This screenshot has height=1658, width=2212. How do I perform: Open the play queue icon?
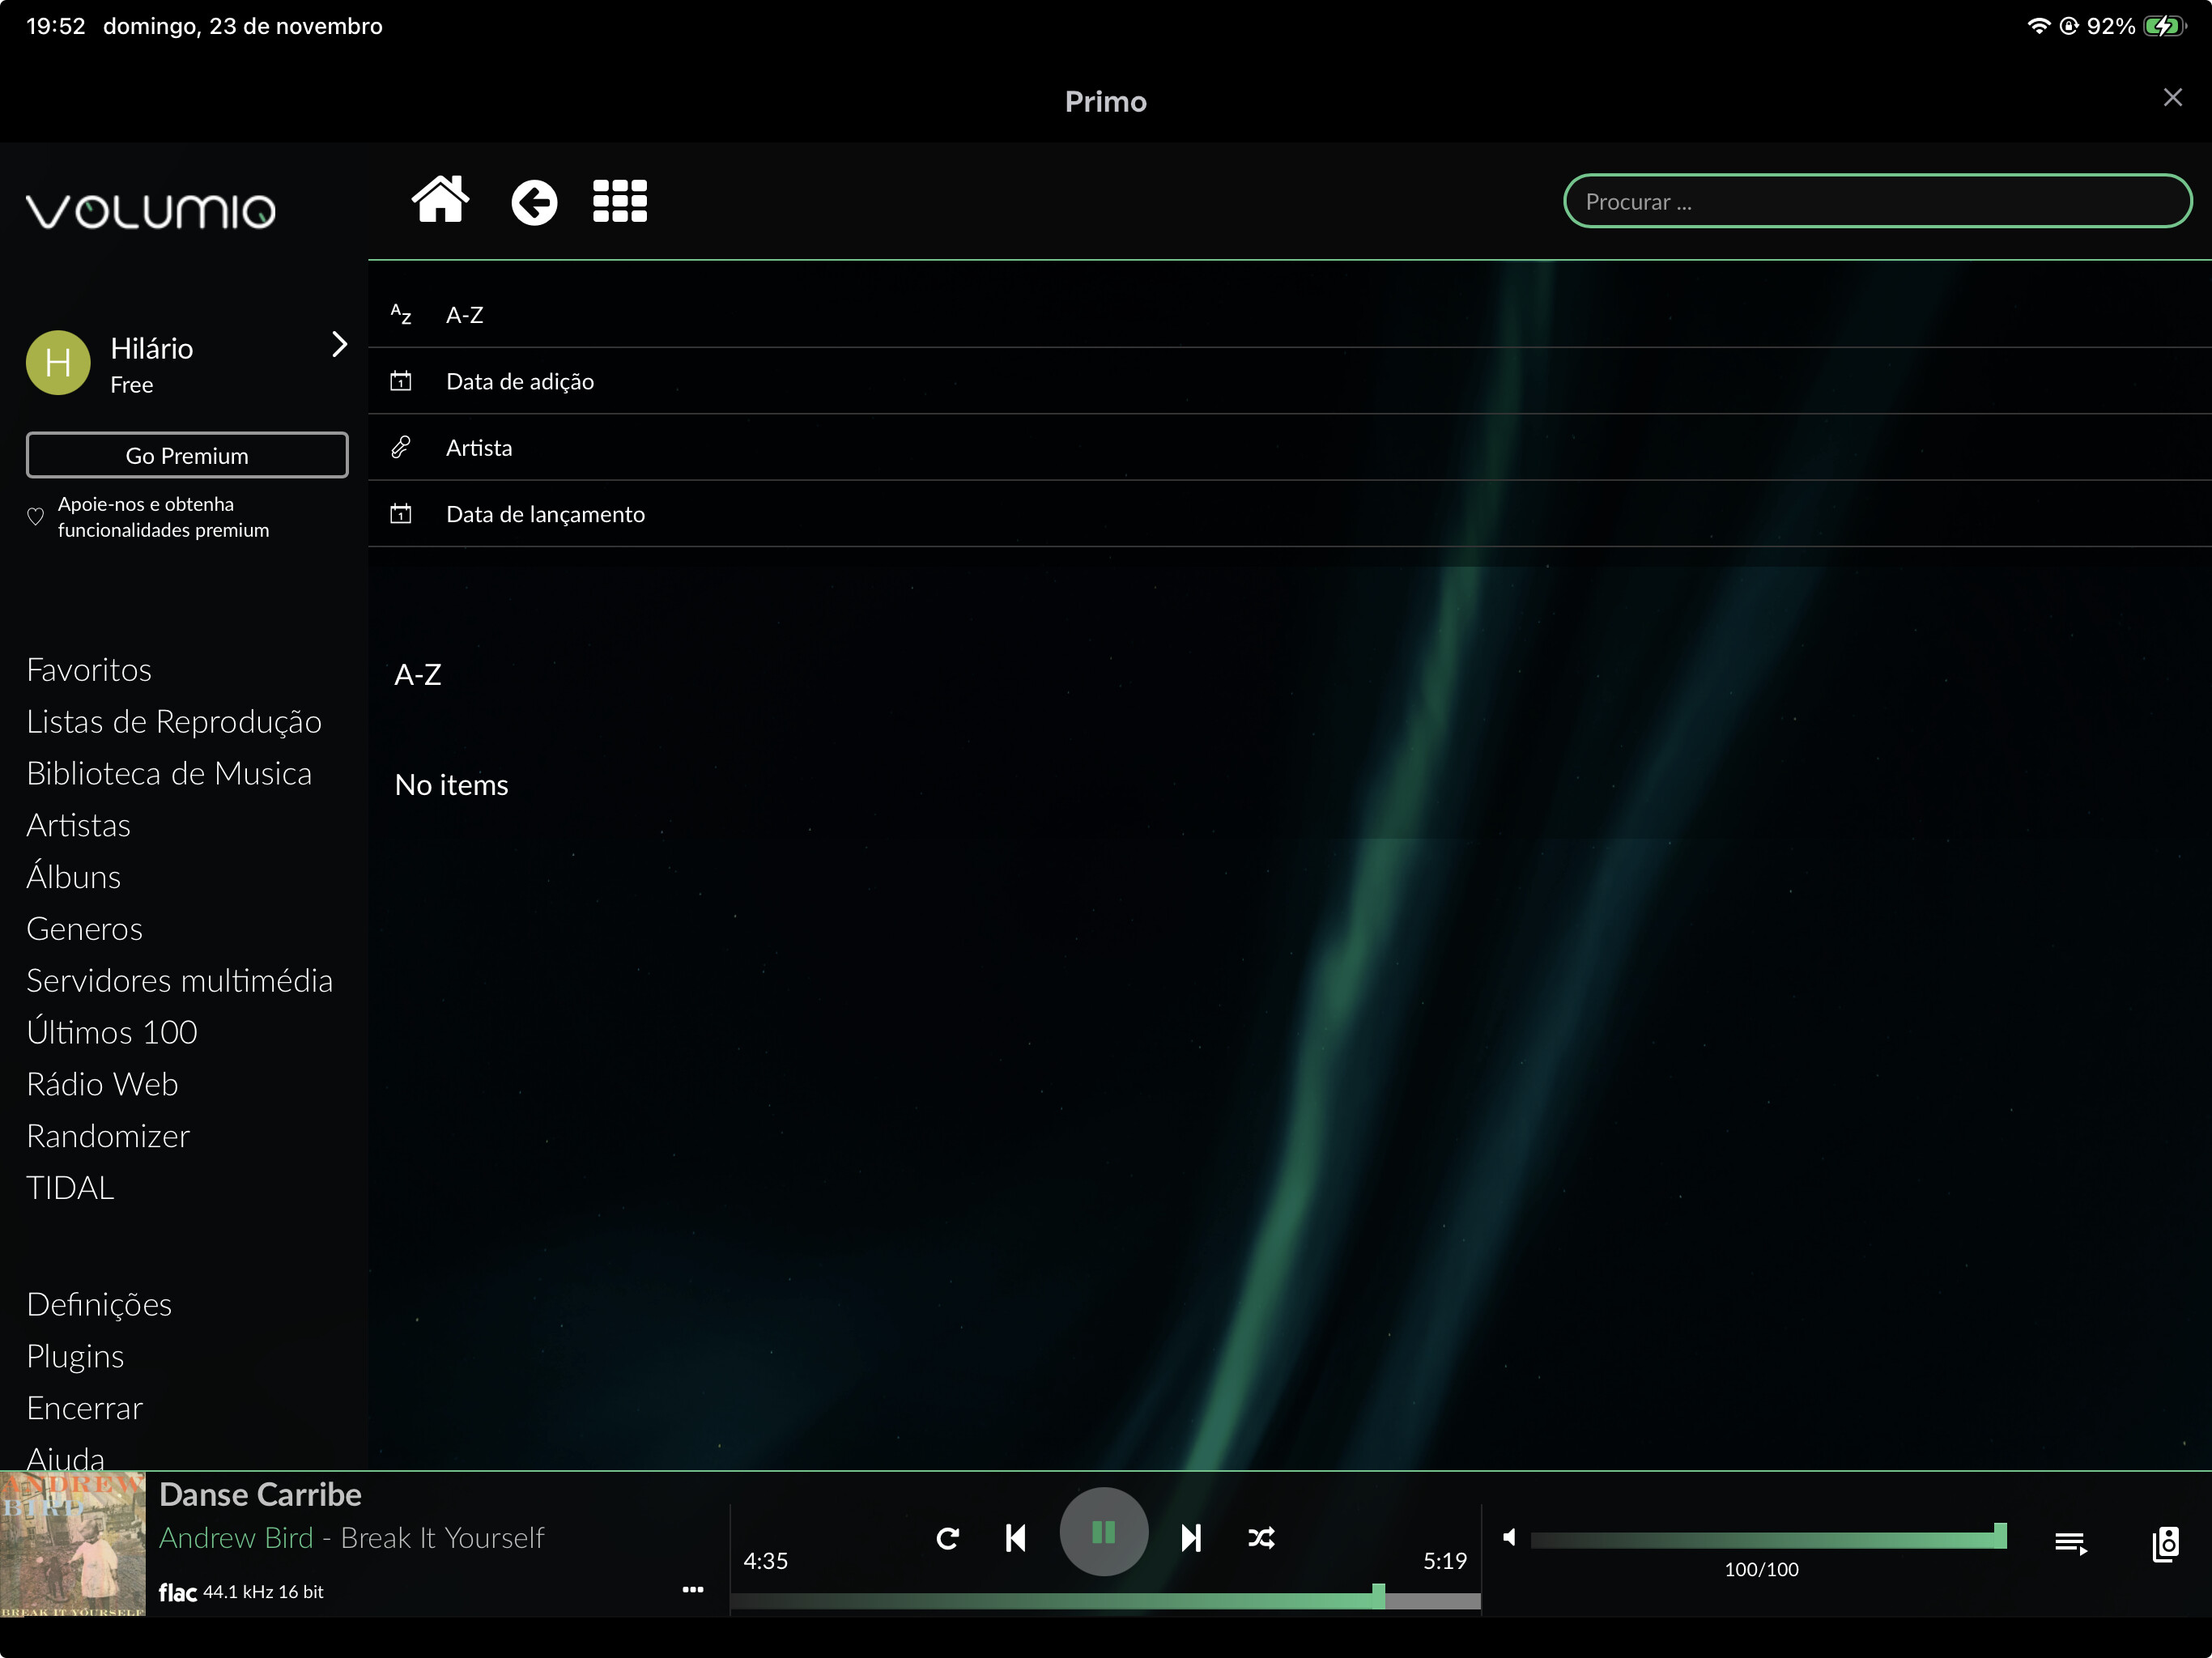point(2070,1543)
